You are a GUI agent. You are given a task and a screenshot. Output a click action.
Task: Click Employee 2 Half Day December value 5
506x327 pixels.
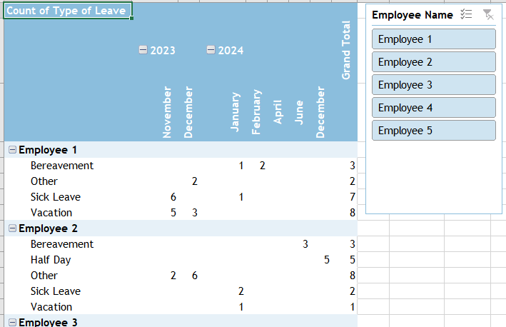(327, 260)
